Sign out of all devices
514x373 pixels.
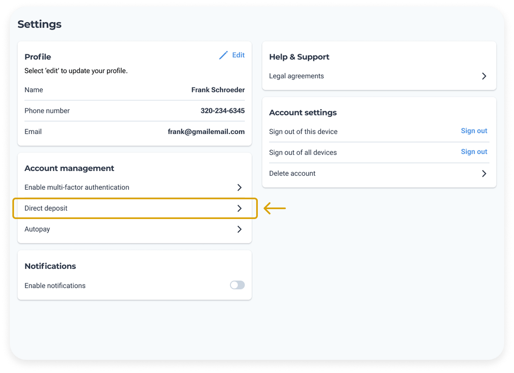click(474, 152)
